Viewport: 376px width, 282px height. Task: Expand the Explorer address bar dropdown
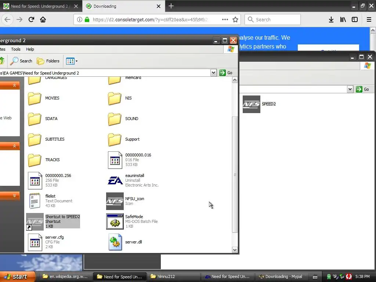(x=213, y=73)
